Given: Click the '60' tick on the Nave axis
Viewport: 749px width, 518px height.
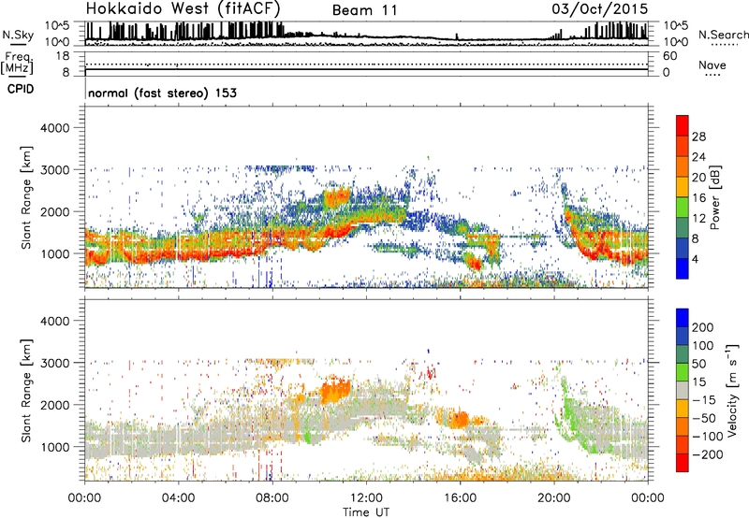Looking at the screenshot, I should [x=670, y=56].
